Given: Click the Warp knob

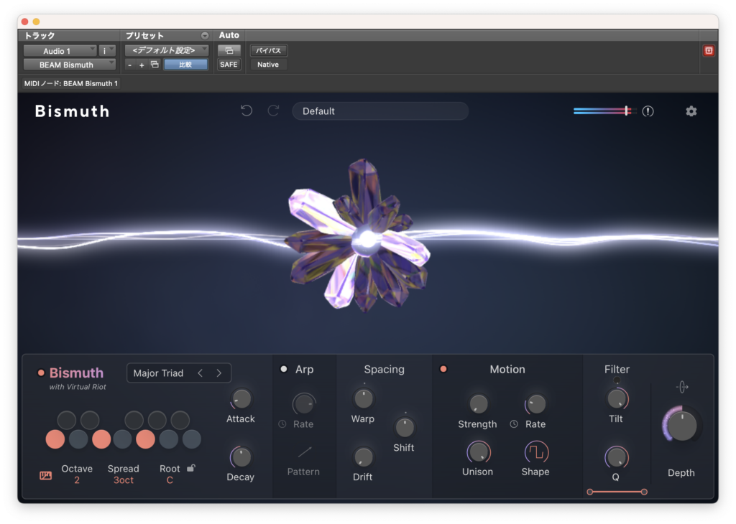Looking at the screenshot, I should (363, 399).
